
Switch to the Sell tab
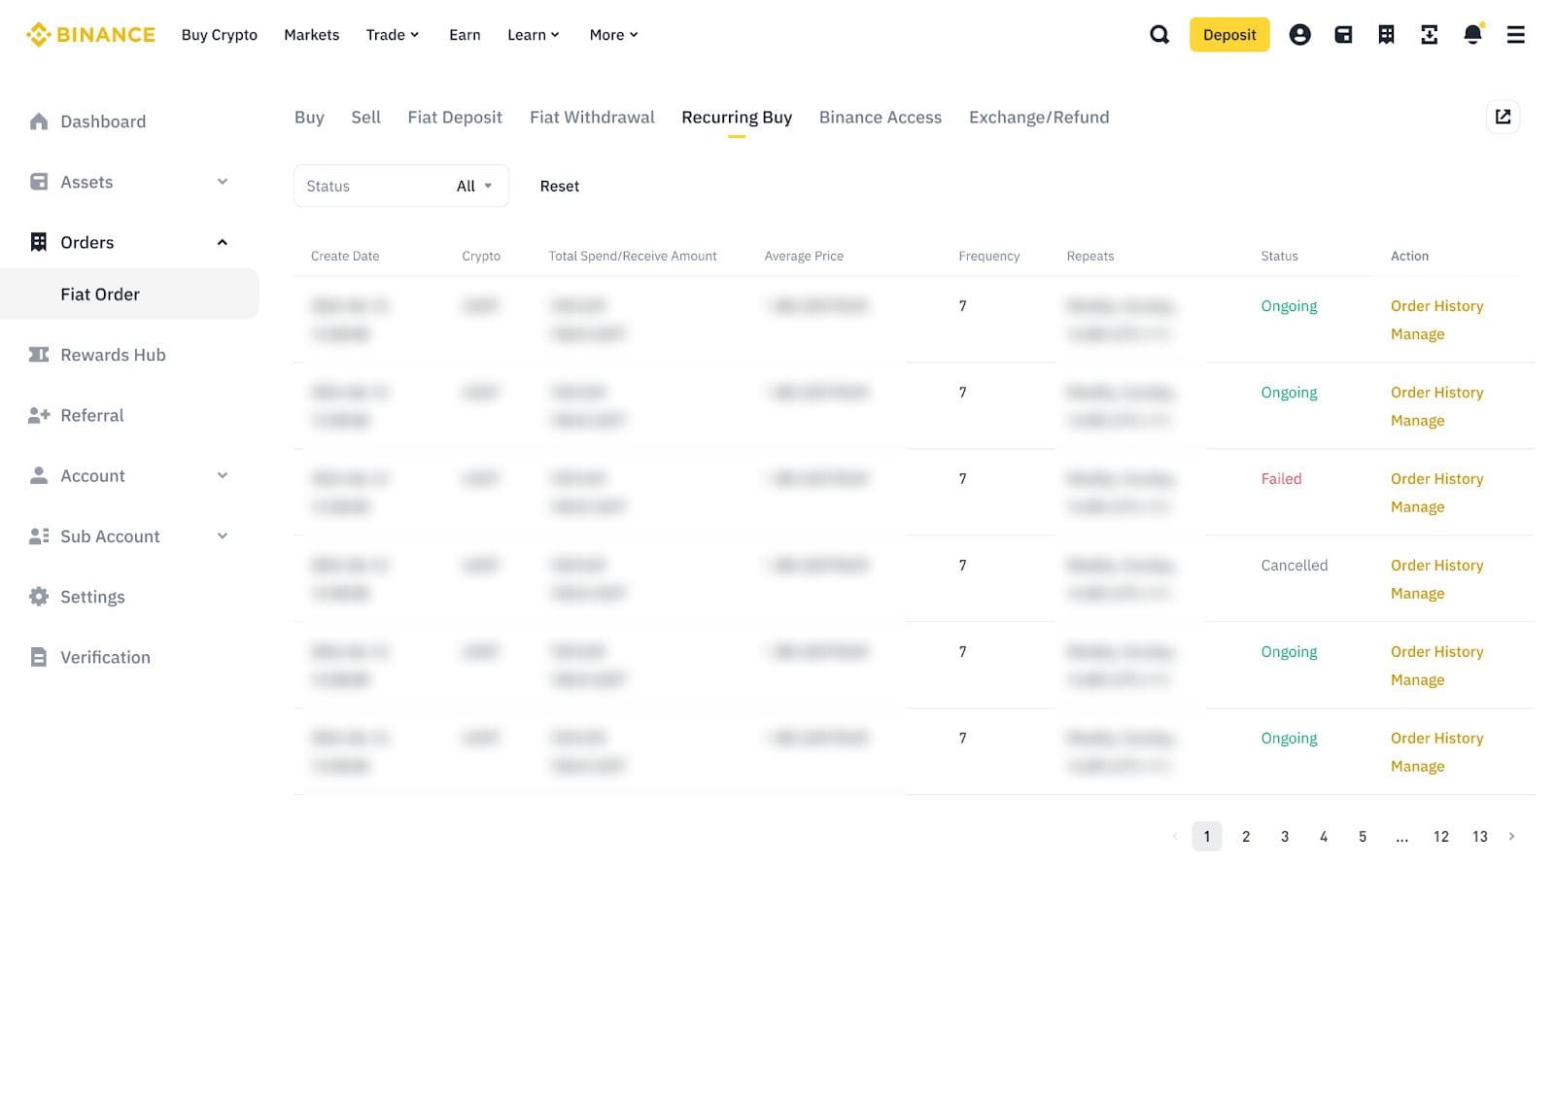click(x=365, y=118)
